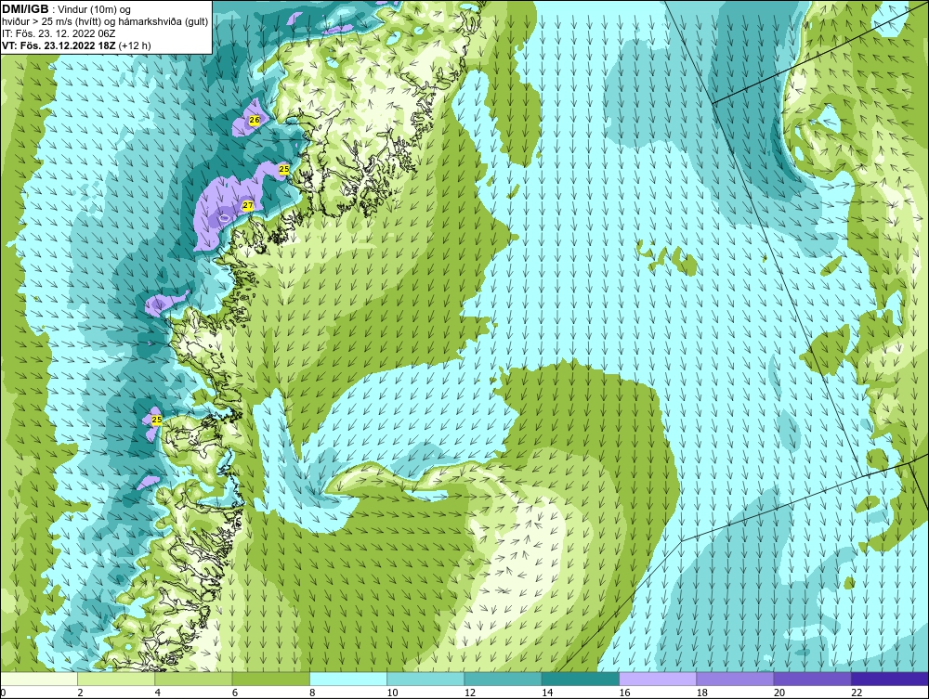The width and height of the screenshot is (929, 699).
Task: Click the '6' label on the color scale
Action: 235,693
